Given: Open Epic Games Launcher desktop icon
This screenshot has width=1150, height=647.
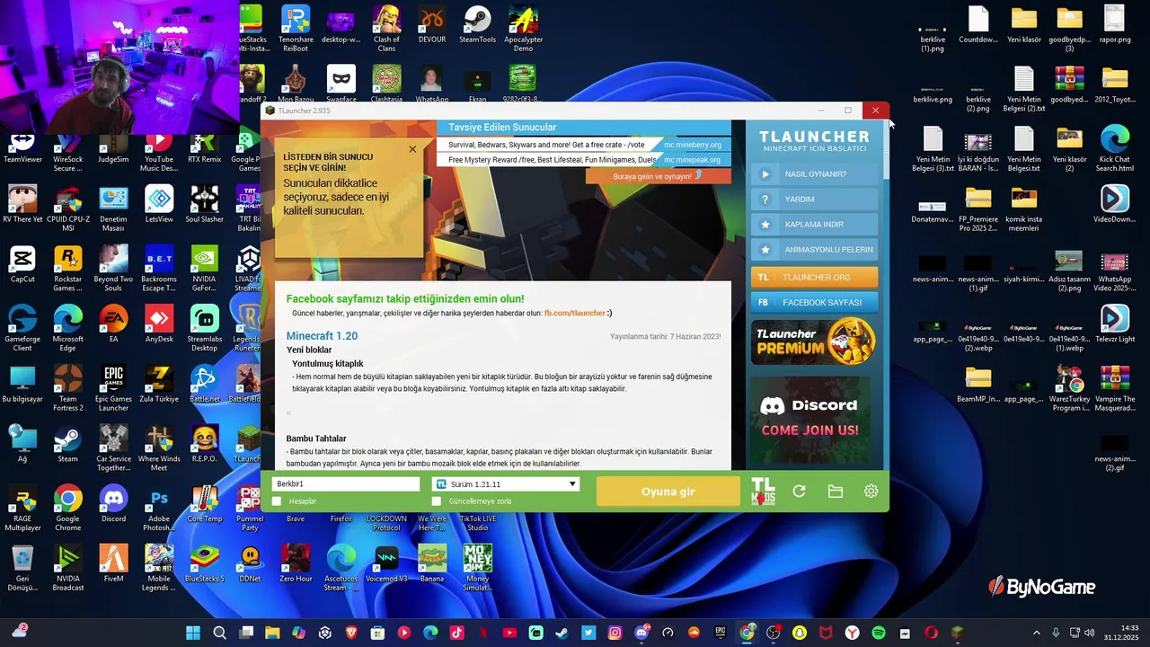Looking at the screenshot, I should pos(113,388).
